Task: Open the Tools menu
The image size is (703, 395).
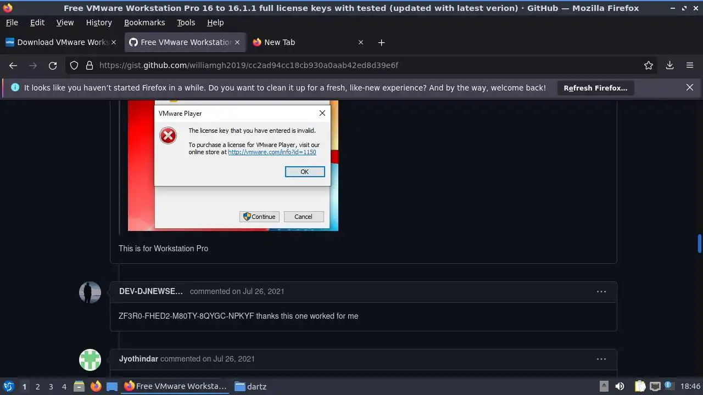Action: click(186, 22)
